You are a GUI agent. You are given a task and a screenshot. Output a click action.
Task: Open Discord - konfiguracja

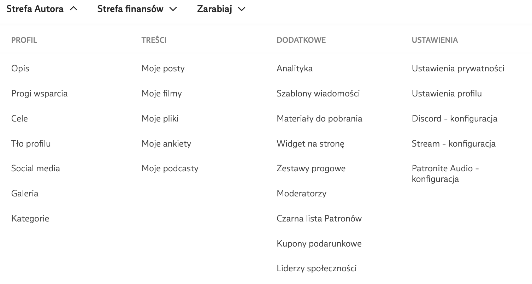tap(454, 118)
